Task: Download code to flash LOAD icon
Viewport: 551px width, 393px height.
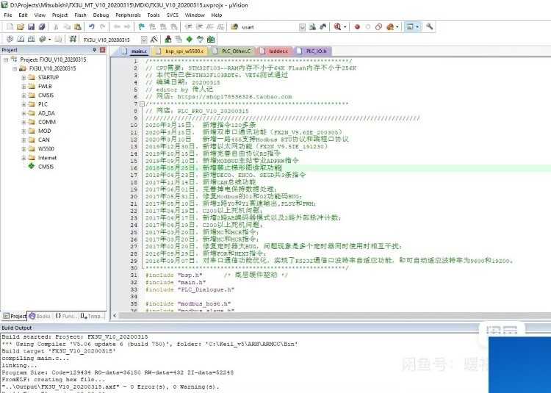Action: (73, 40)
